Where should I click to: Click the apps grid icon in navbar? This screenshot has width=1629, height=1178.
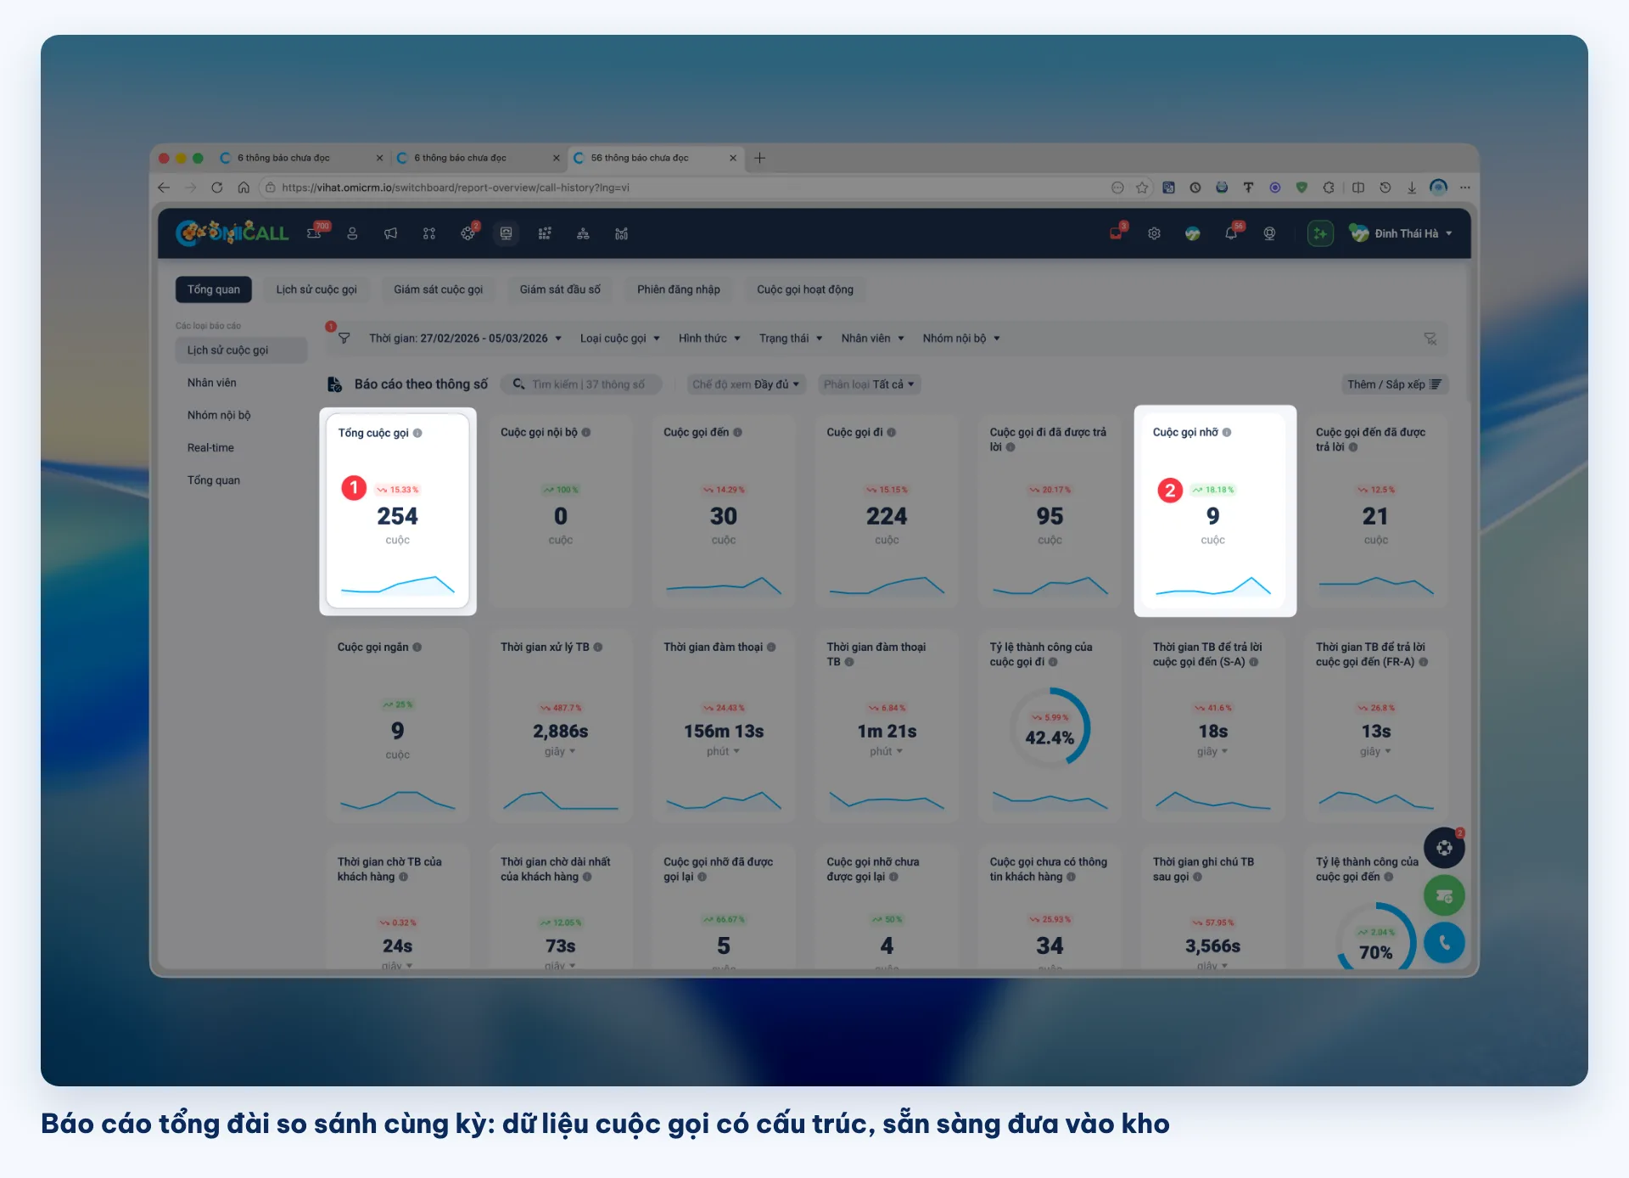point(545,233)
